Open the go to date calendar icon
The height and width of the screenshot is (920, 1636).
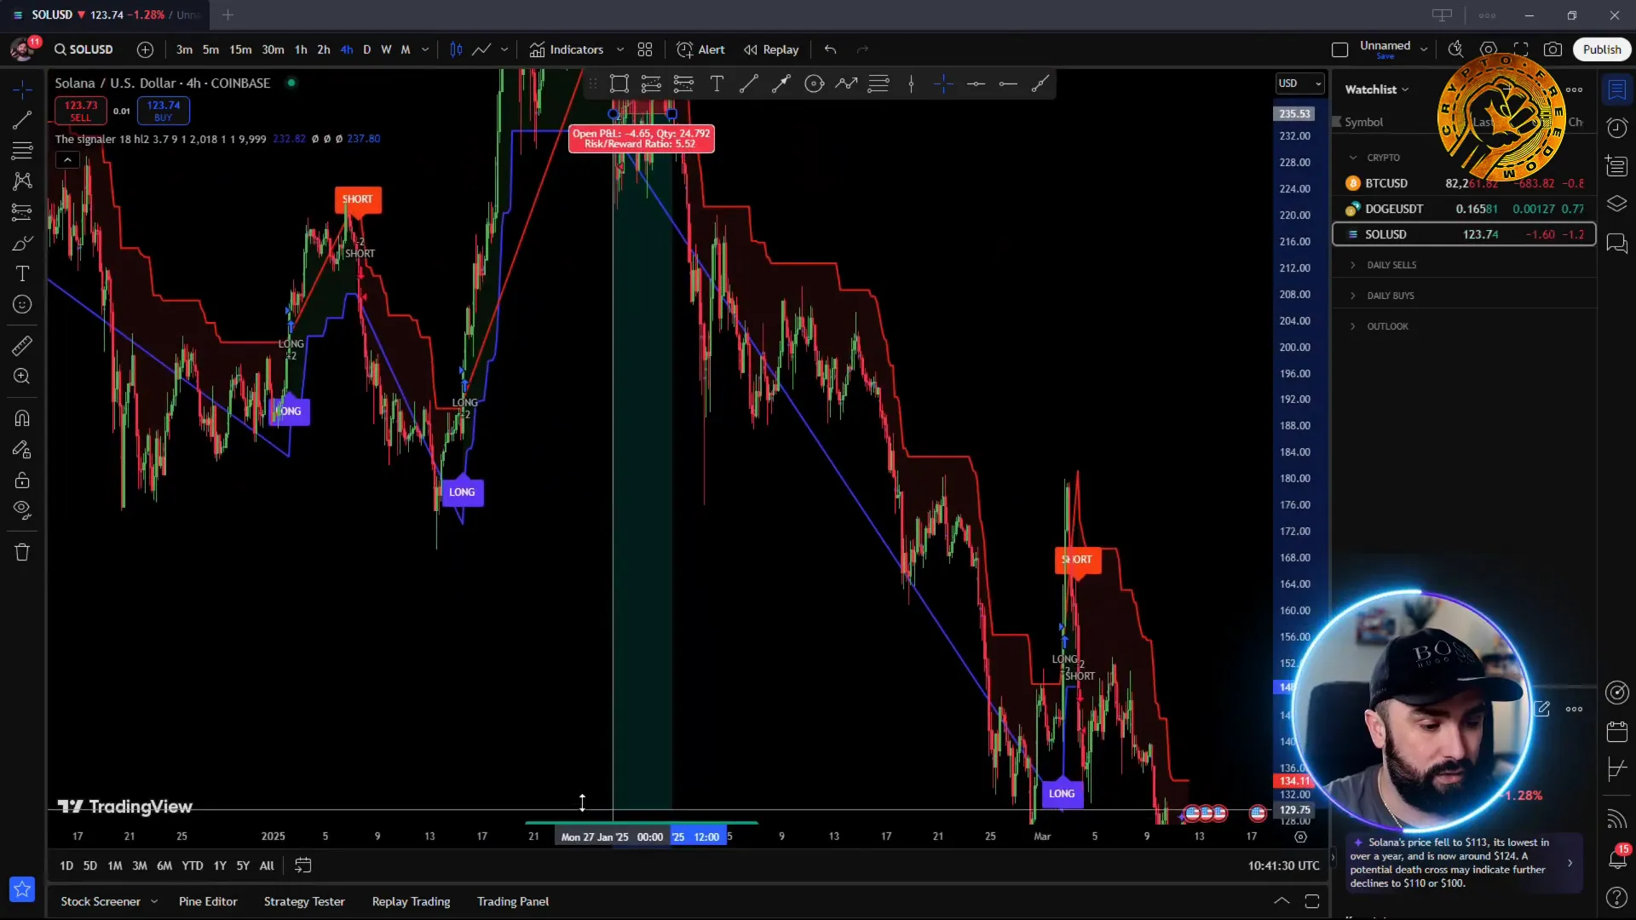coord(302,865)
